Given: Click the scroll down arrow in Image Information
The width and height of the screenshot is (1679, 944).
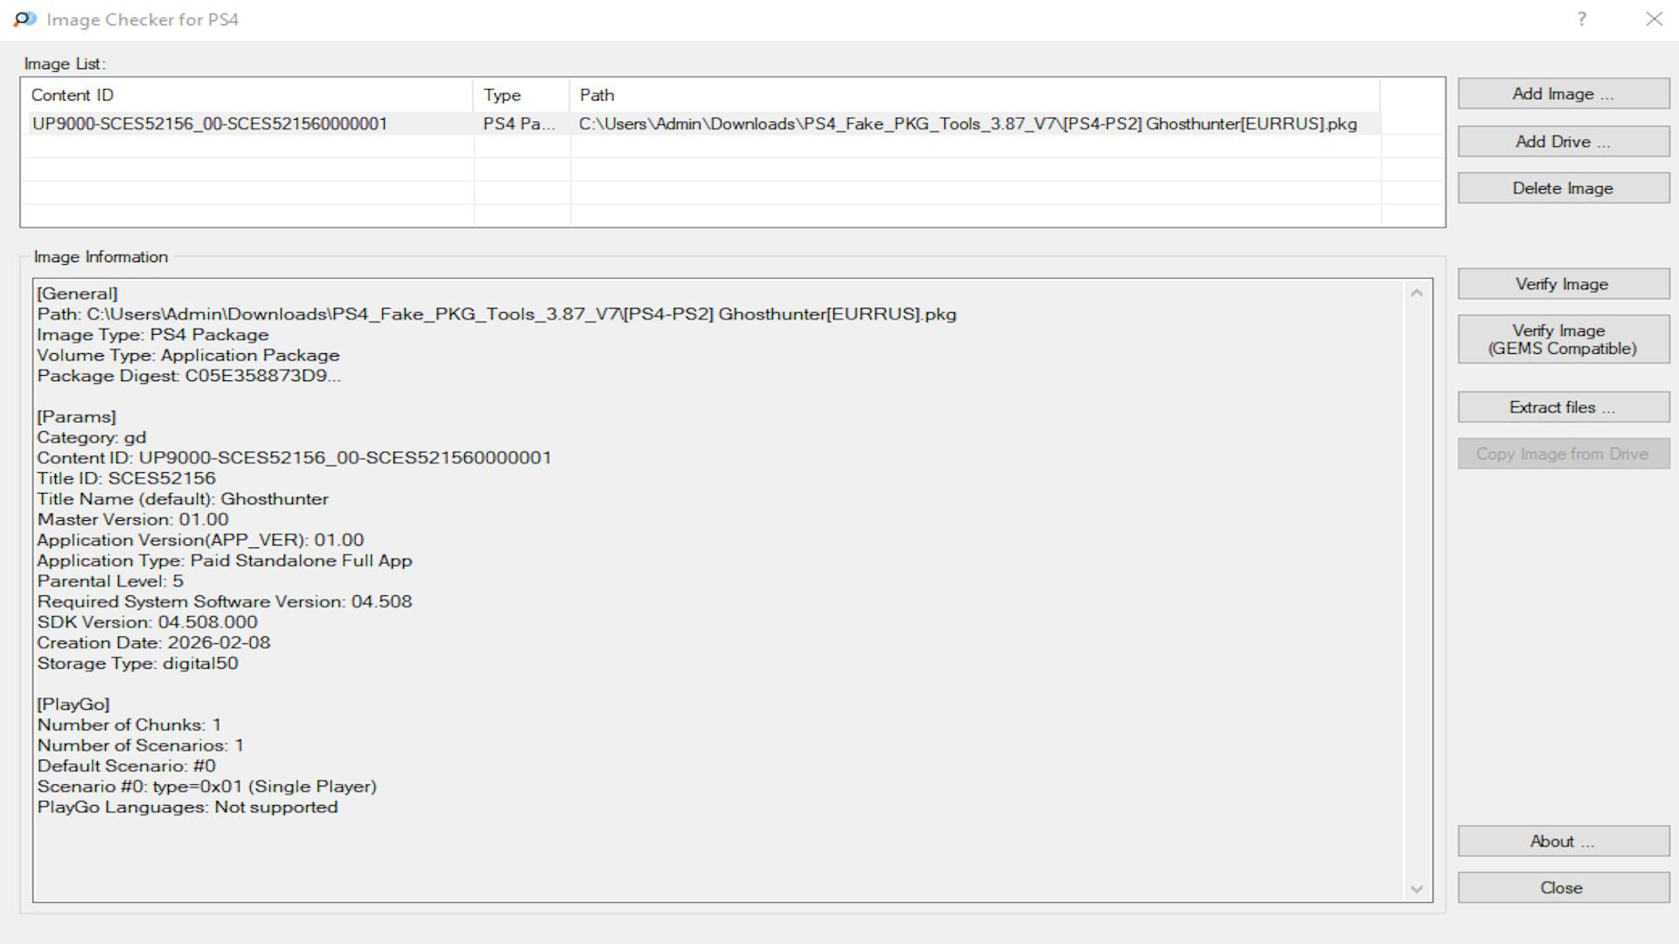Looking at the screenshot, I should (1417, 889).
